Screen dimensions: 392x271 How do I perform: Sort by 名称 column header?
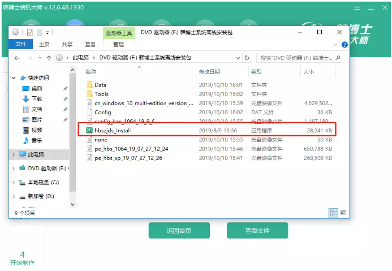click(x=90, y=72)
